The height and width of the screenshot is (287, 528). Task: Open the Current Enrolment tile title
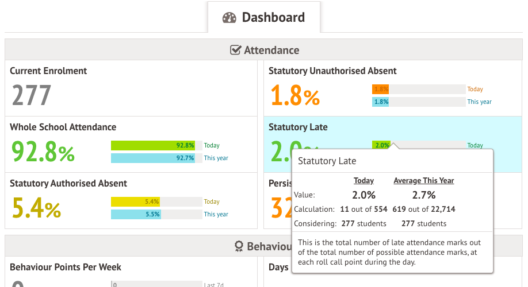pos(48,71)
